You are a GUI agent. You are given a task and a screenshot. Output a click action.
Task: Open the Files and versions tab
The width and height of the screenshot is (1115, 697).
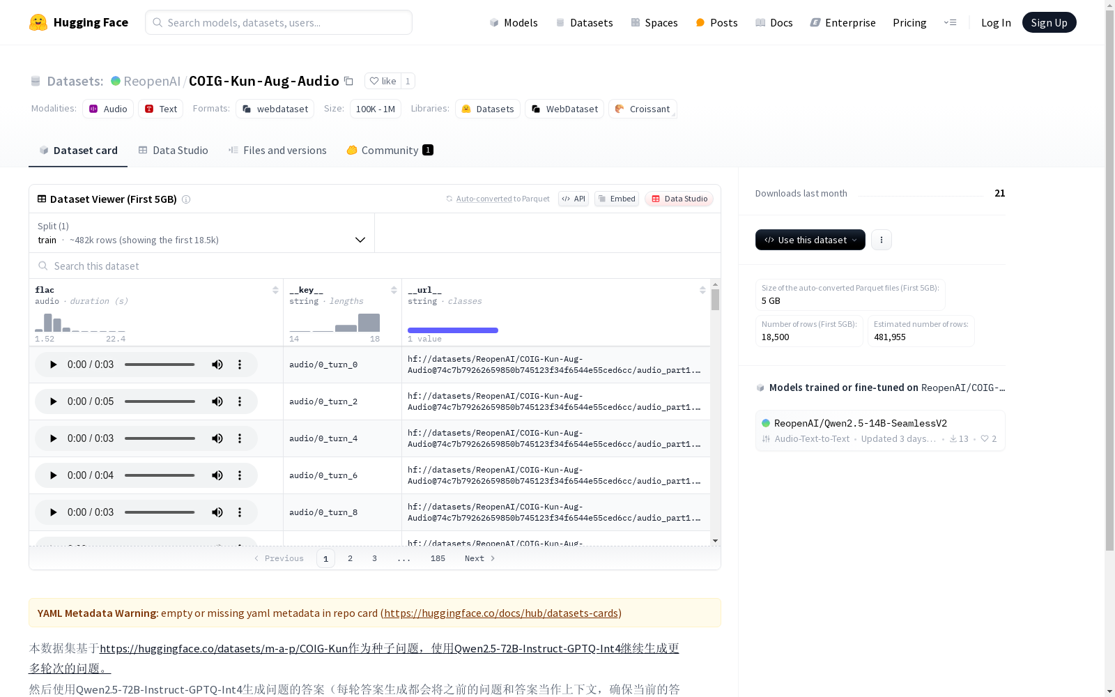(x=277, y=151)
